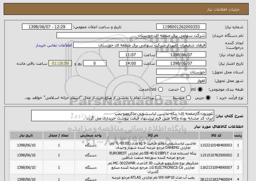Click the public announcement date field

click(47, 27)
